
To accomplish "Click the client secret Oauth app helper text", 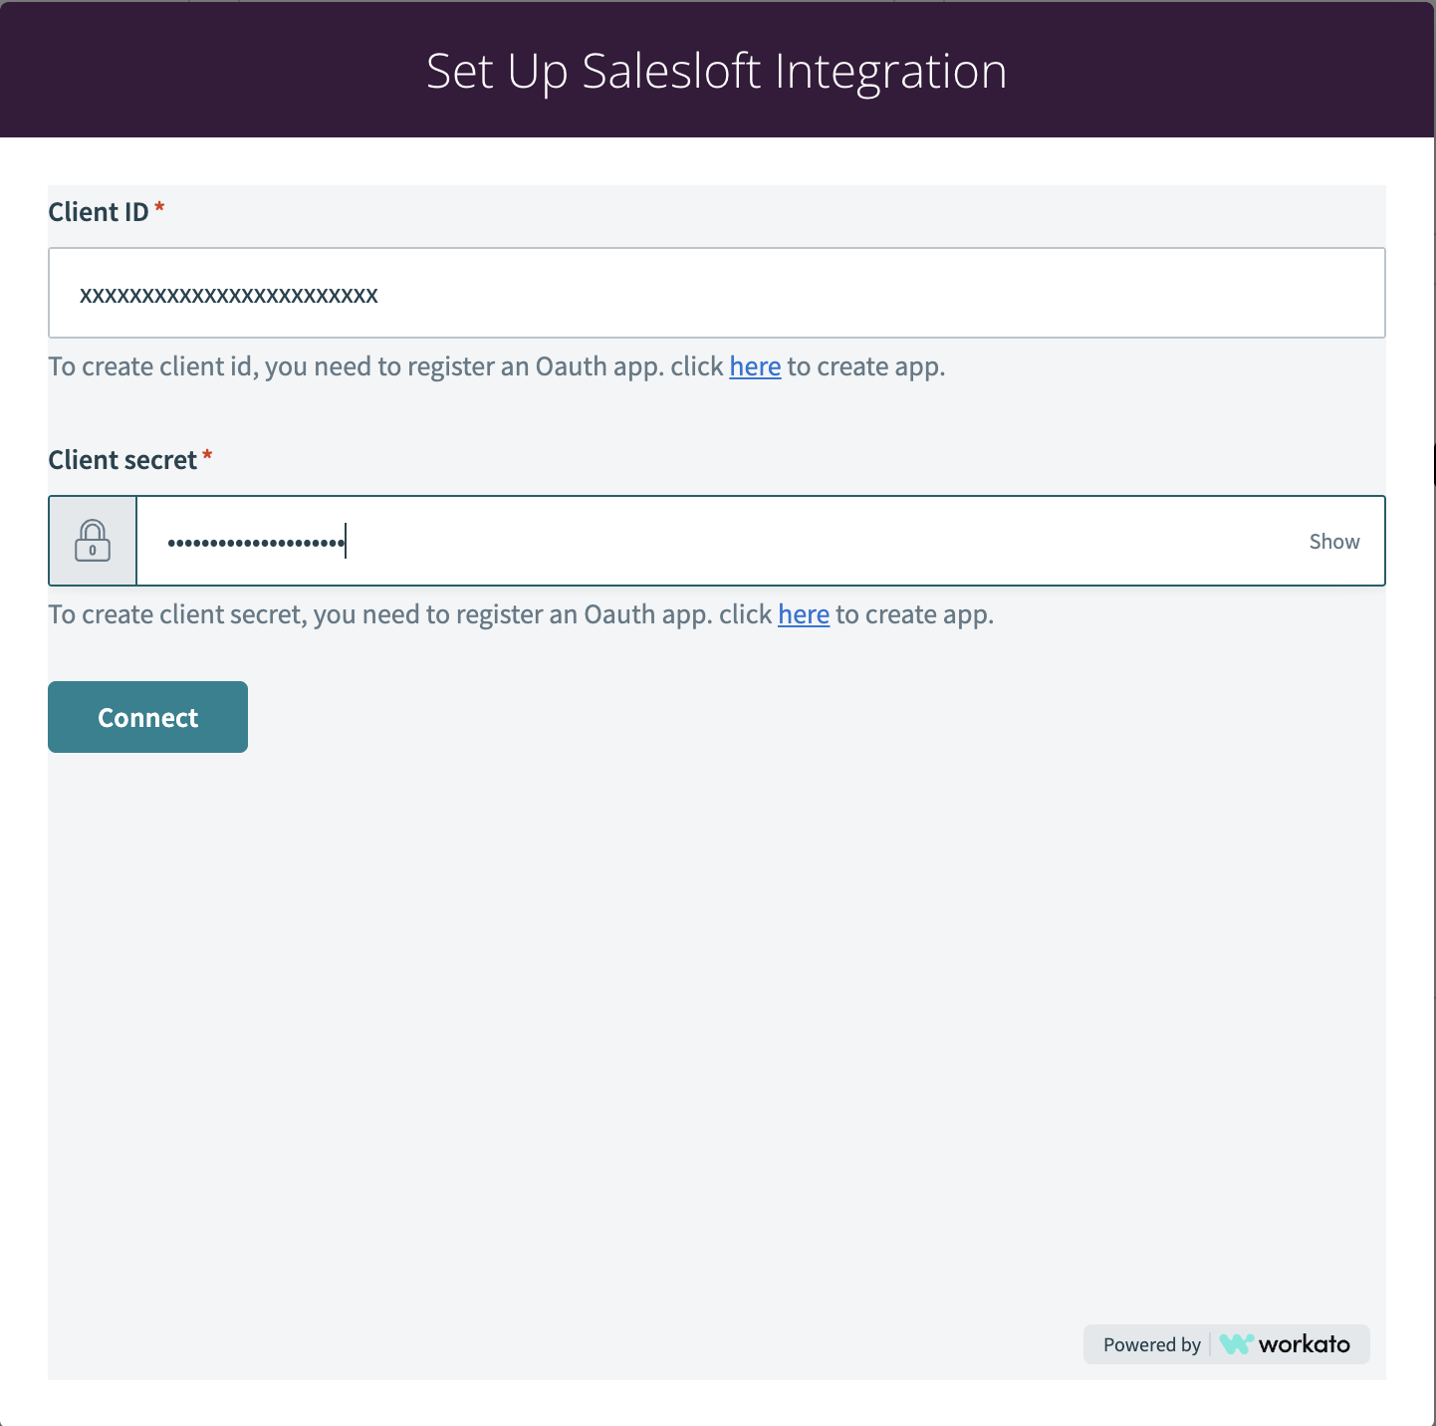I will tap(521, 614).
